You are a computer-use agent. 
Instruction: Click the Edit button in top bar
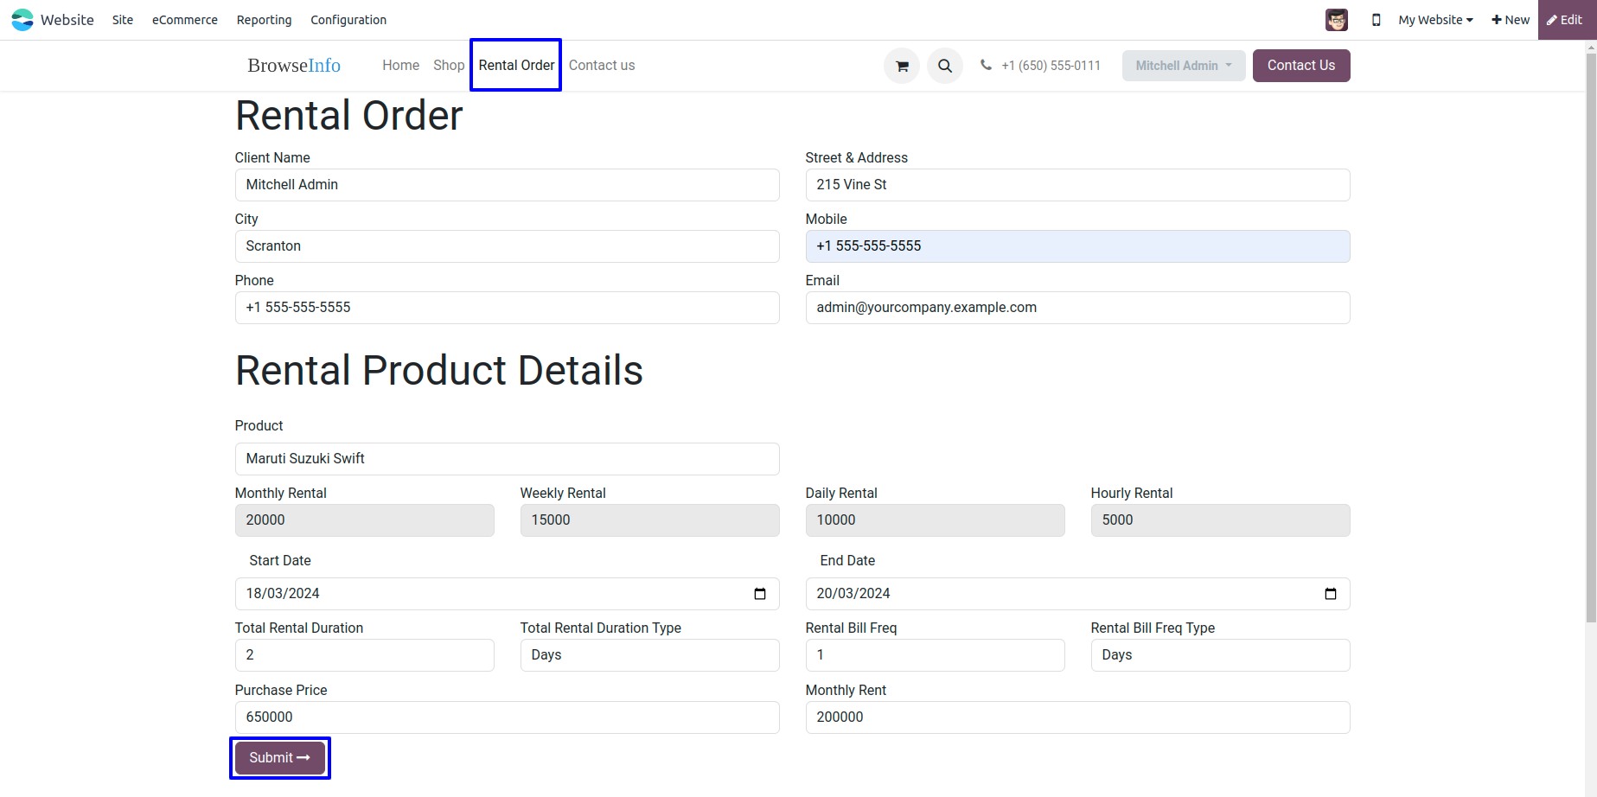tap(1566, 20)
